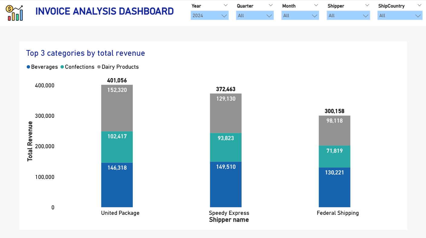Click the invoice dashboard logo icon
This screenshot has width=426, height=238.
[x=14, y=13]
